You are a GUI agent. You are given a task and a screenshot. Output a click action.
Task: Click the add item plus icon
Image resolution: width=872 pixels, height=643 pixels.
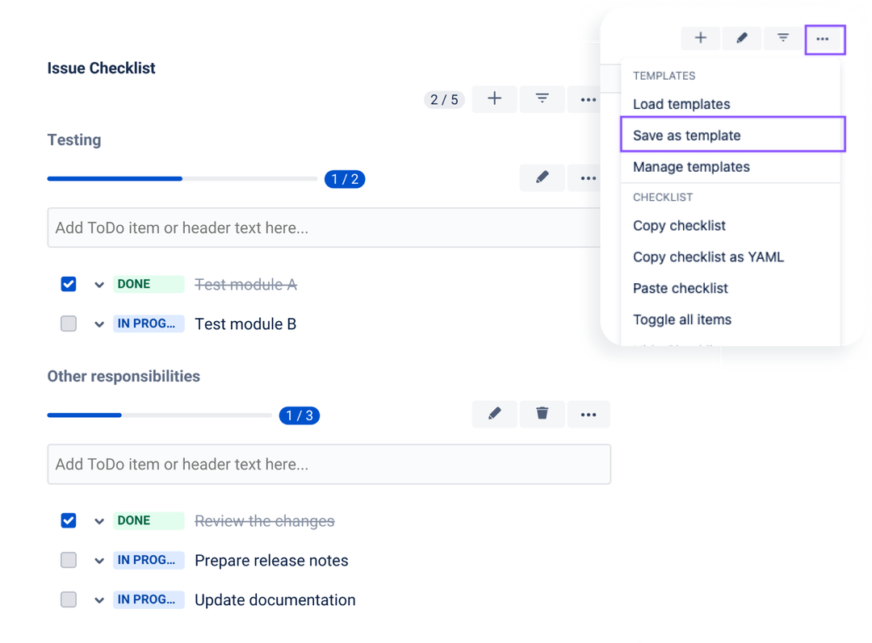coord(494,98)
